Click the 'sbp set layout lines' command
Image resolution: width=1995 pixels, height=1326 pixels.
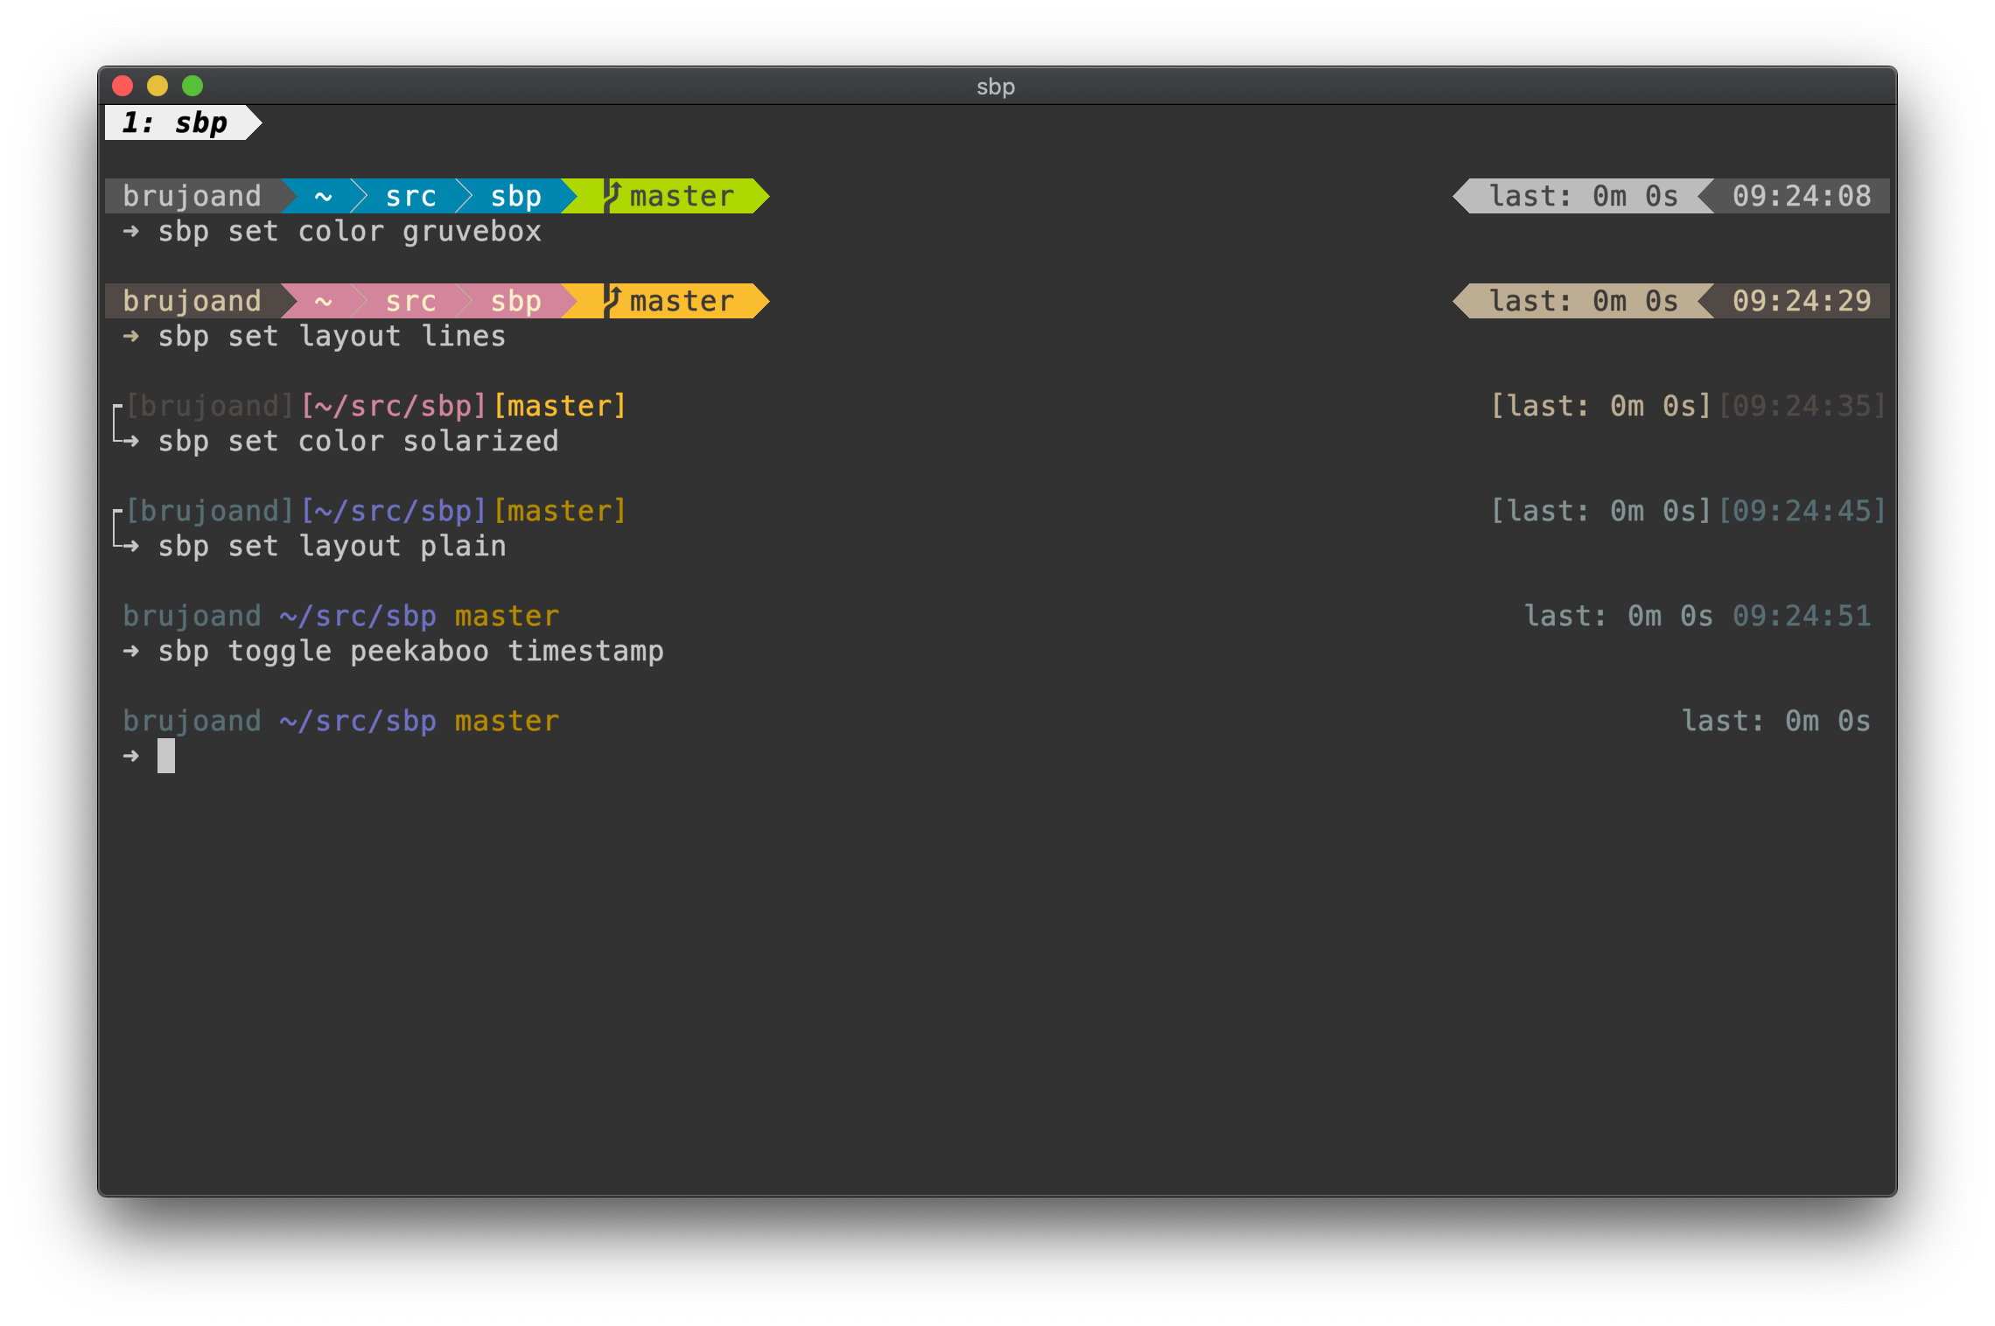[x=332, y=337]
